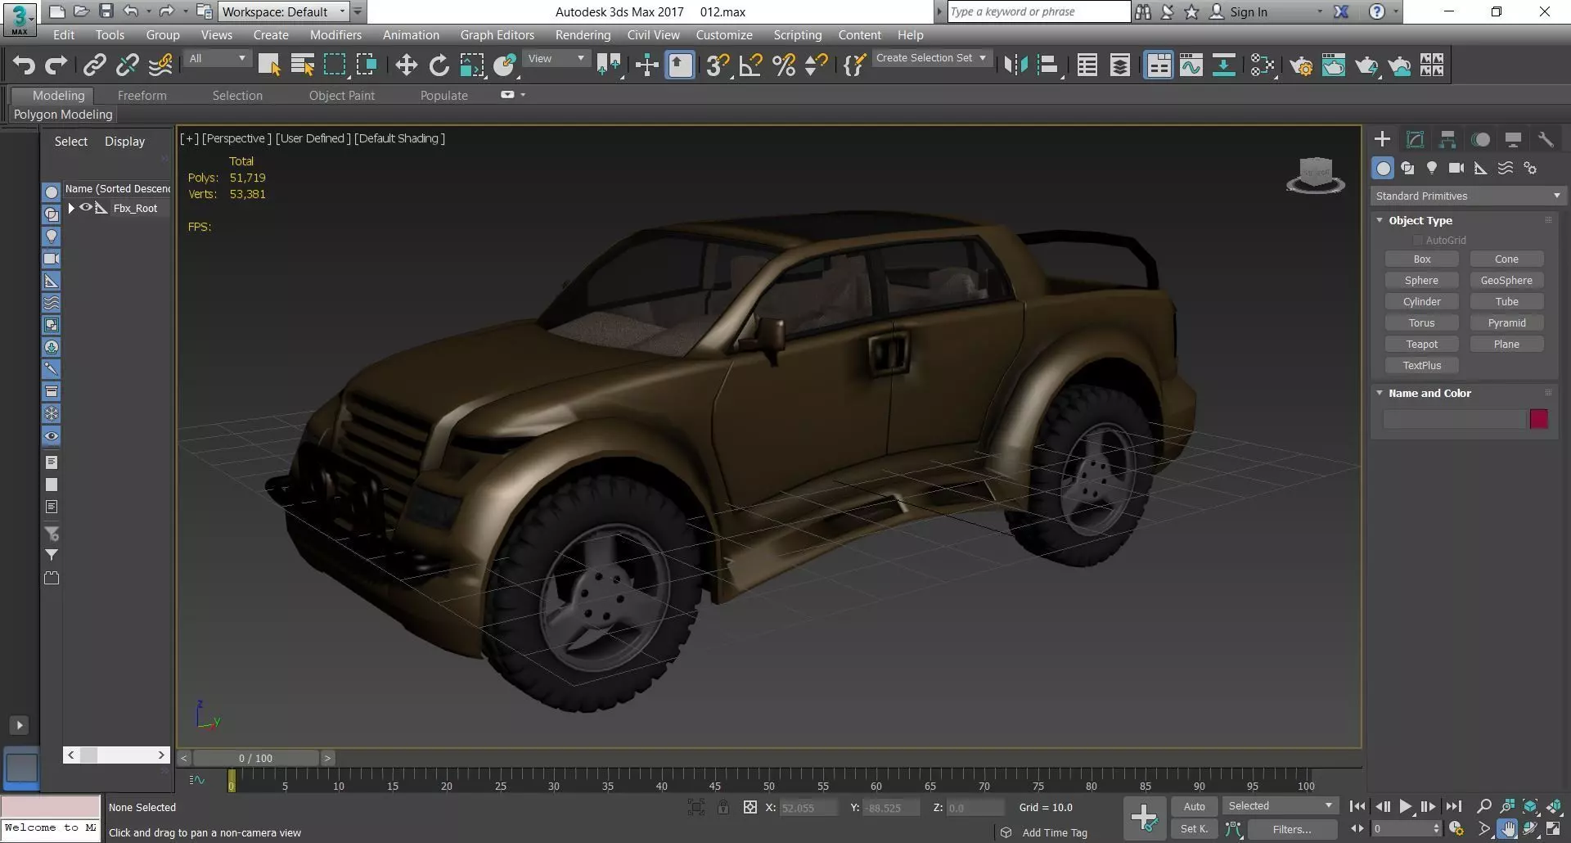This screenshot has height=843, width=1571.
Task: Open the Rendering menu
Action: [x=583, y=35]
